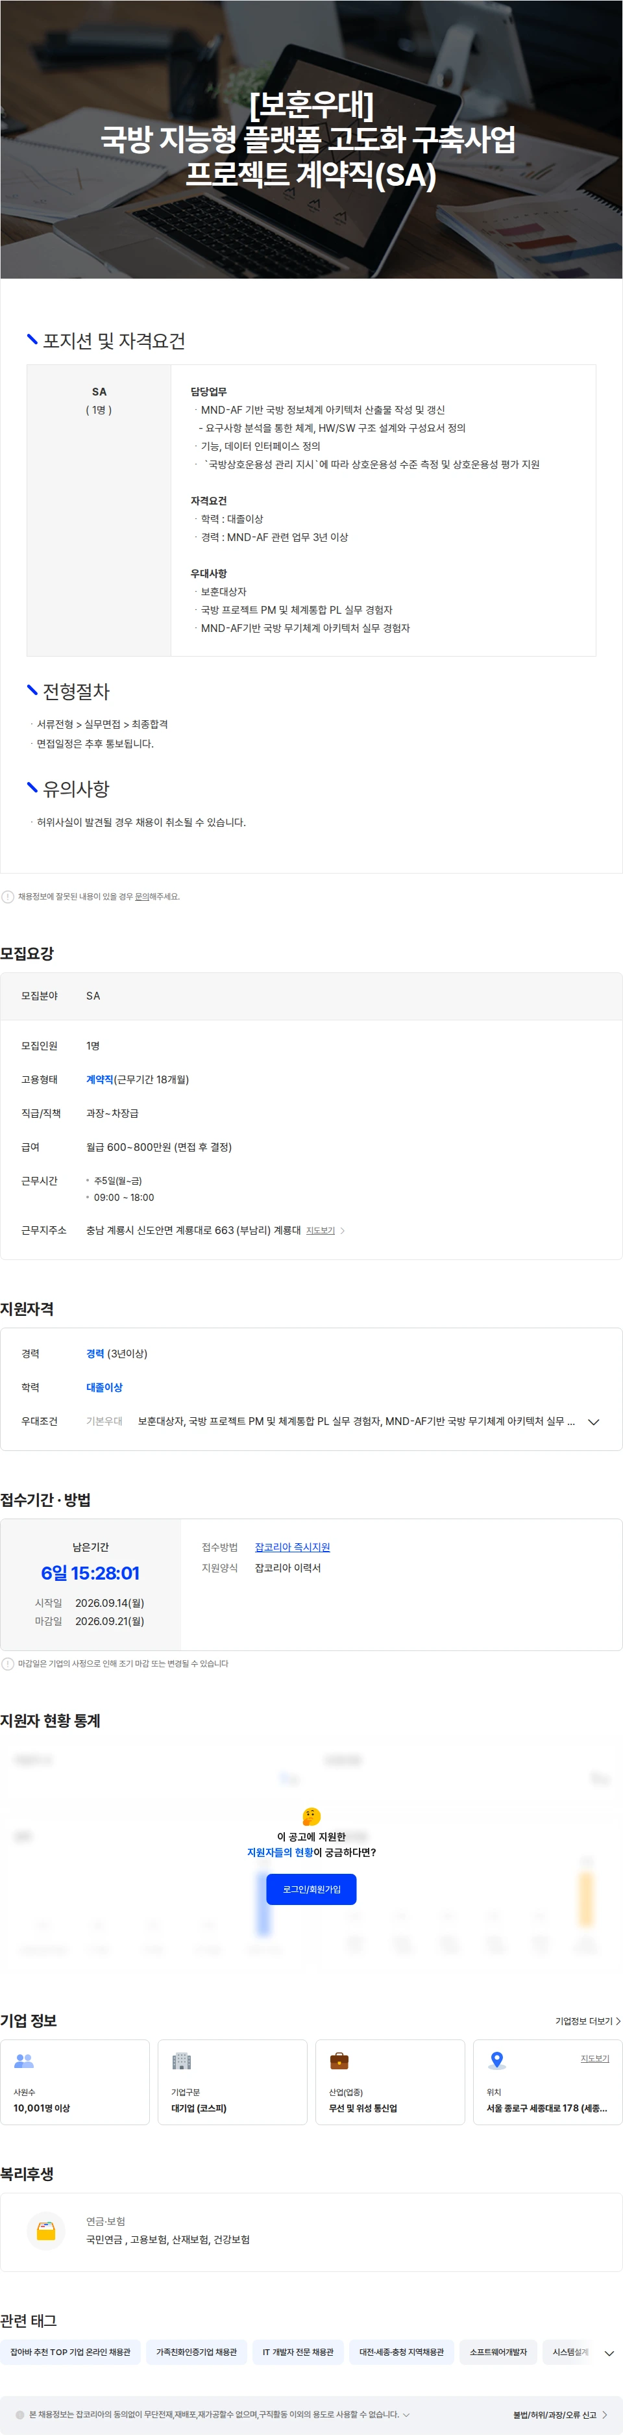Click the 서류전형 > 실무면접 > 최종합격 process text
Screen dimensions: 623x2435
[102, 724]
